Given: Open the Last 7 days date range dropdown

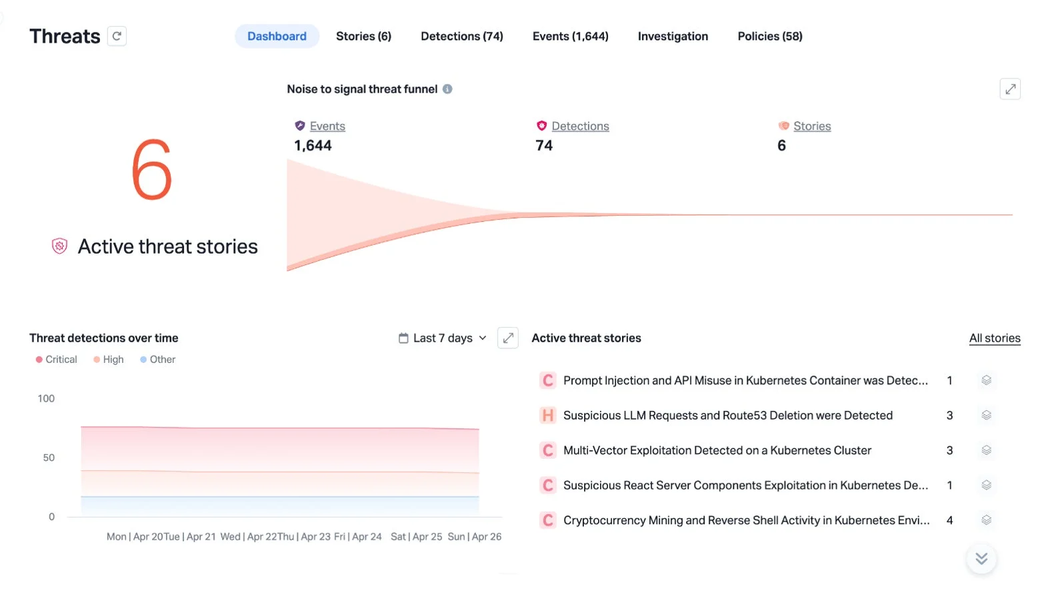Looking at the screenshot, I should tap(443, 338).
